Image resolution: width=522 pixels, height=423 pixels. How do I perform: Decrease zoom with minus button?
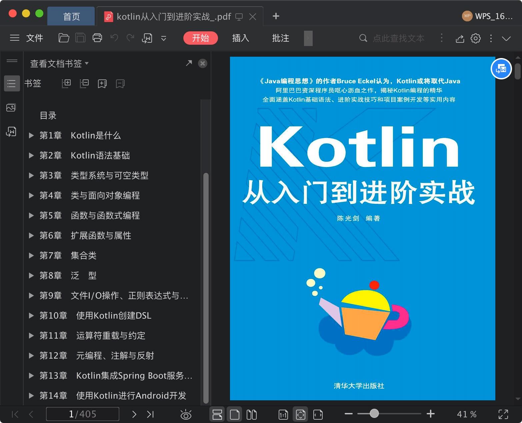(349, 414)
